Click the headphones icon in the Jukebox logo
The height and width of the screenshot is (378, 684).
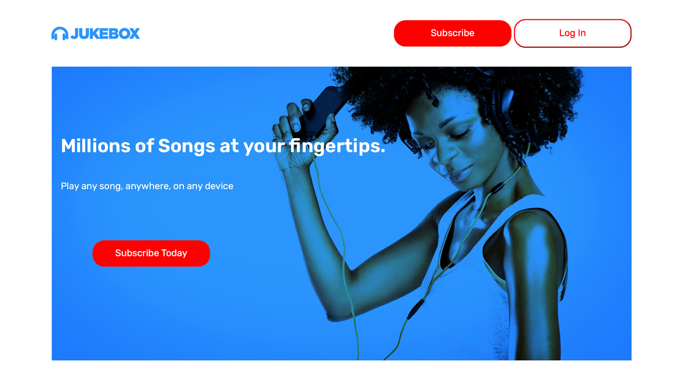pos(59,34)
